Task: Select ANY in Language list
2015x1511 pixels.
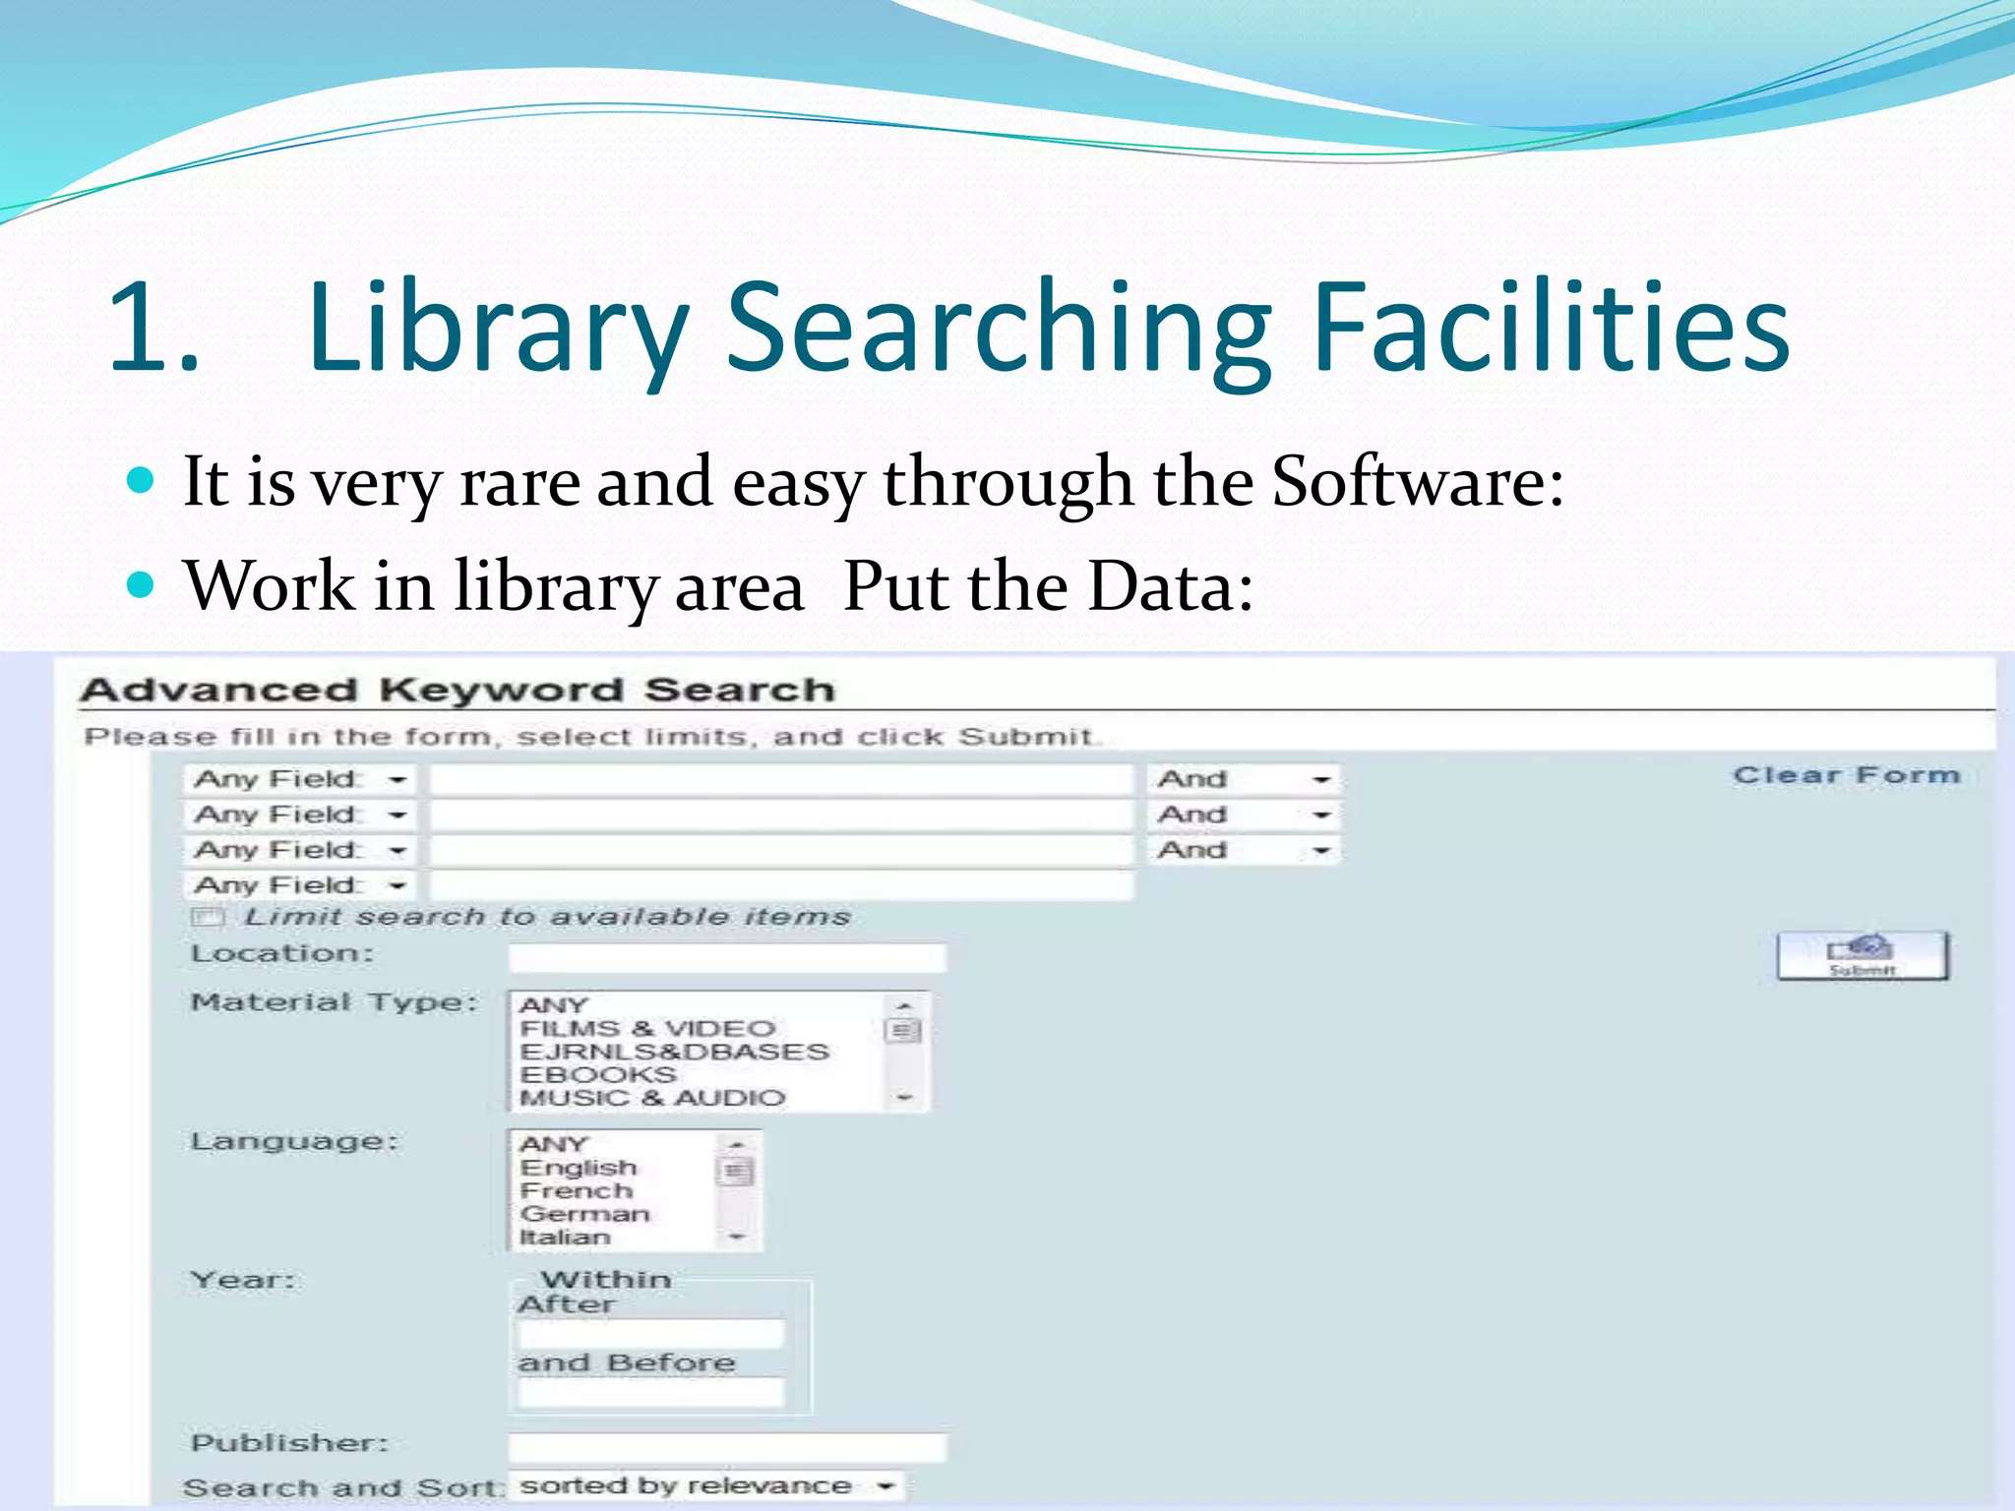Action: coord(554,1144)
